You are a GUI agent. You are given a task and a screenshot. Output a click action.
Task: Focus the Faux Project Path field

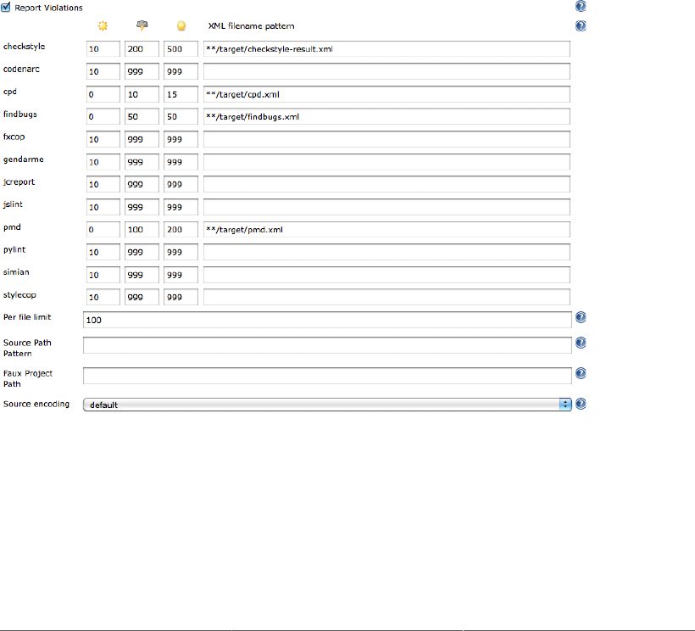(x=327, y=376)
